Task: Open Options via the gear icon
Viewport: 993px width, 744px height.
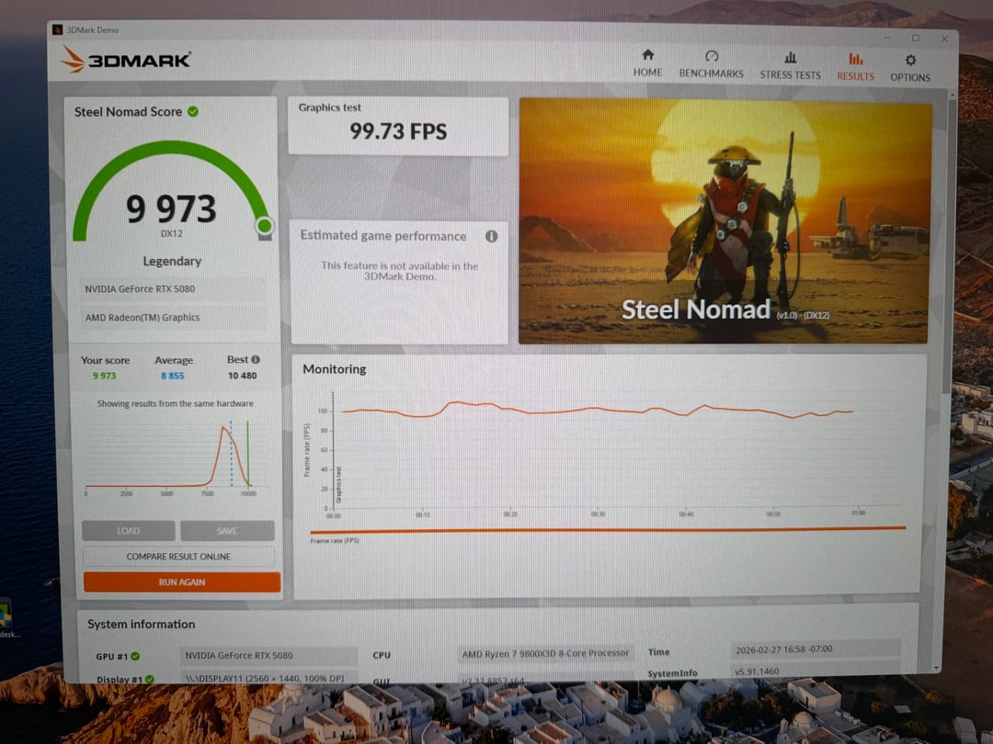Action: point(909,61)
